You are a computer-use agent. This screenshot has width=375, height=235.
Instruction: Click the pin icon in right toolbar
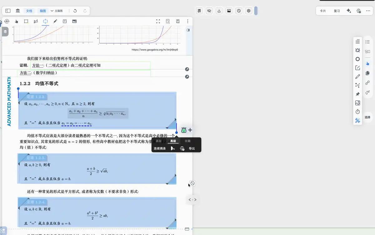coord(357,94)
